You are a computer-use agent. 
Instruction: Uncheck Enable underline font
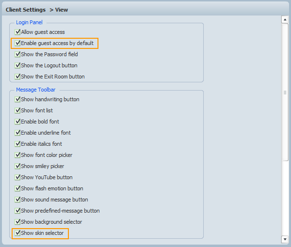tap(17, 133)
